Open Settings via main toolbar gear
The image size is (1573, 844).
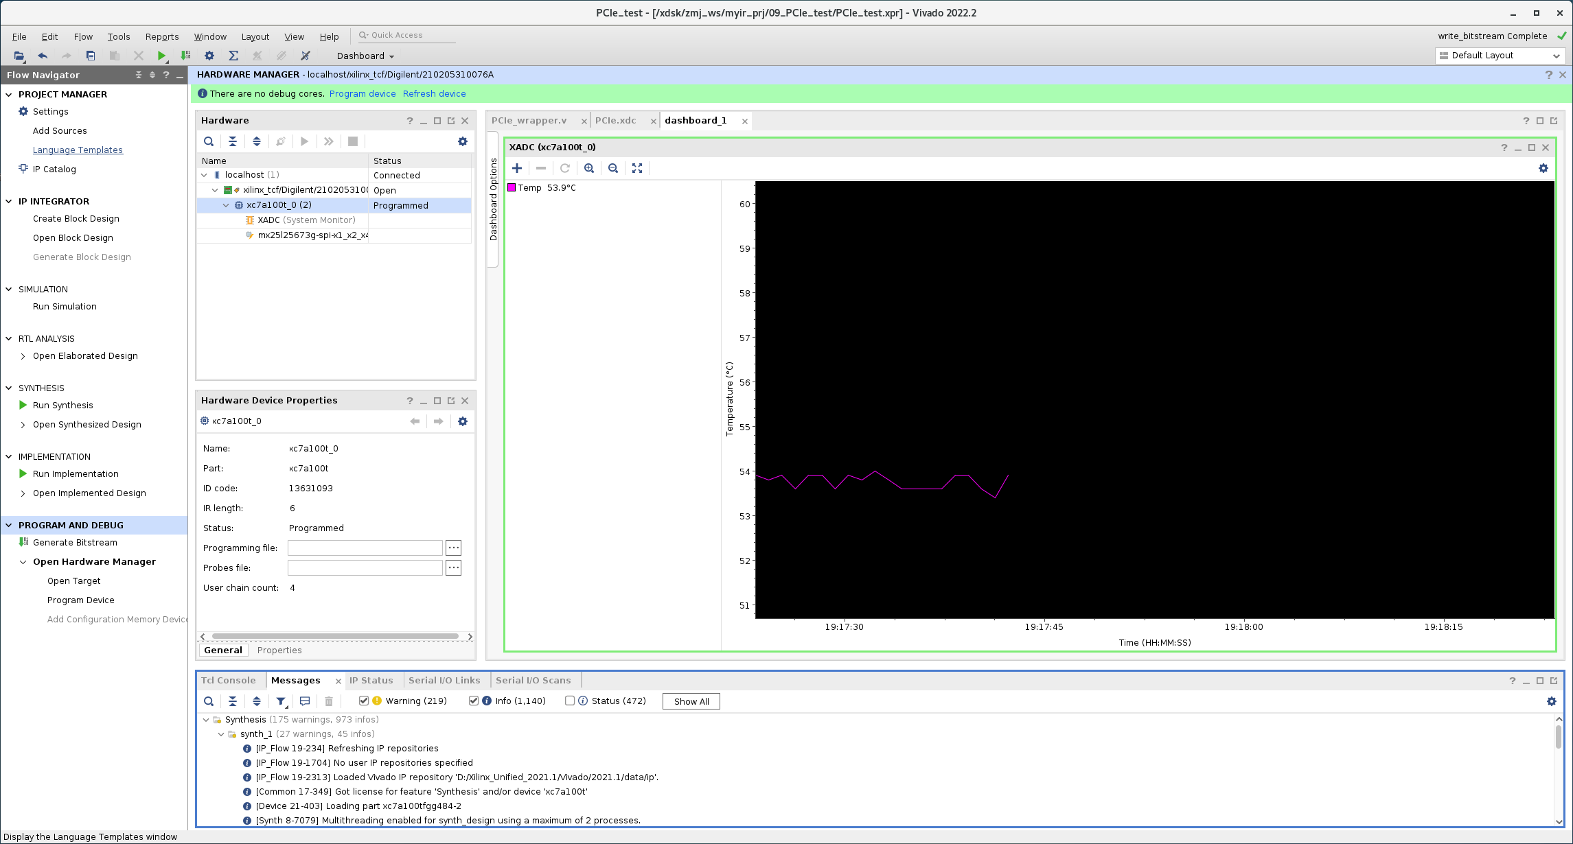[x=209, y=56]
